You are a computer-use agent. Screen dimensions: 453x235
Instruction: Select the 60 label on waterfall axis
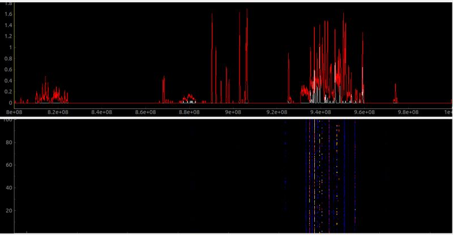tap(9, 165)
